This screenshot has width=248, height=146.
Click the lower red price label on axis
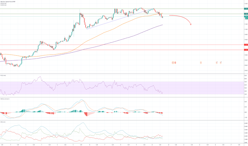click(x=246, y=50)
